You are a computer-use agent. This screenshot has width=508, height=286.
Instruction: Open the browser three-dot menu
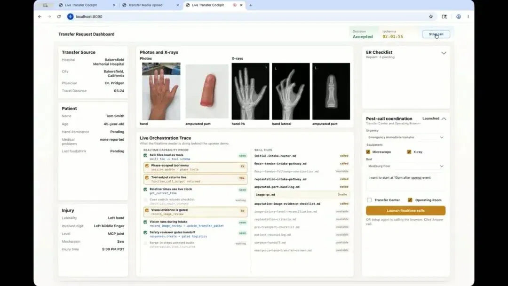468,16
